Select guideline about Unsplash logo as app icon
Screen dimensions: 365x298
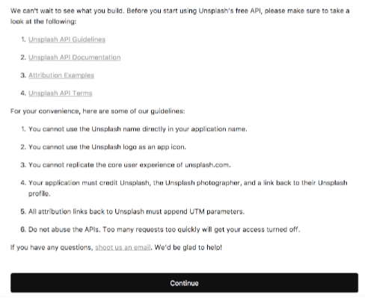point(107,147)
